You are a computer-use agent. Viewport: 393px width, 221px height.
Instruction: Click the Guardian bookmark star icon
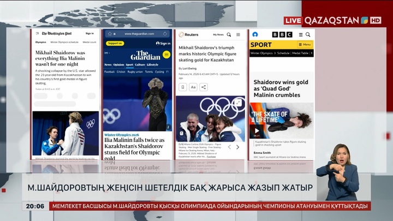[x=110, y=34]
